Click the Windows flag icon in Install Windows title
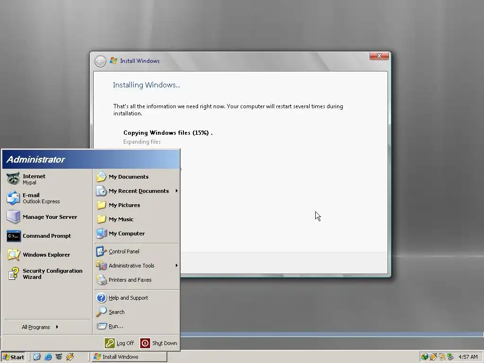This screenshot has height=363, width=484. [113, 61]
